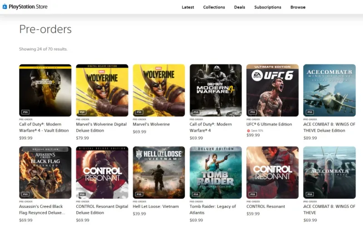
Task: Open the Subscriptions menu item
Action: (268, 7)
